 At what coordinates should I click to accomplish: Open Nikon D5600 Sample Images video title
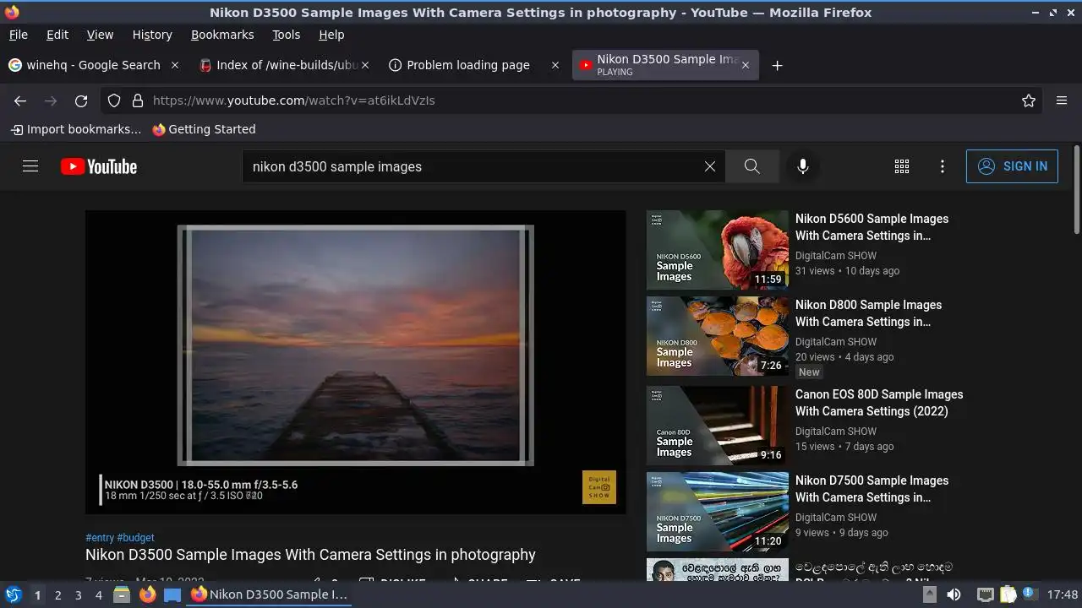(872, 227)
